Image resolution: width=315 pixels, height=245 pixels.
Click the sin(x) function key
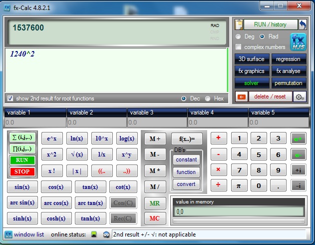[22, 187]
